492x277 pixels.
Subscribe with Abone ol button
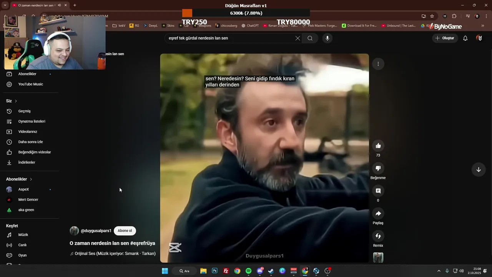[125, 231]
